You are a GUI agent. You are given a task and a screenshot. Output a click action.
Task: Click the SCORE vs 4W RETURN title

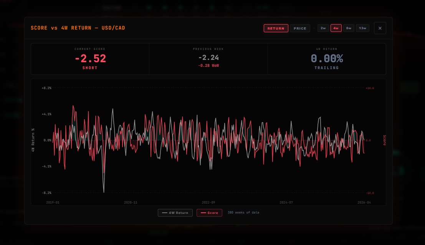pos(78,28)
